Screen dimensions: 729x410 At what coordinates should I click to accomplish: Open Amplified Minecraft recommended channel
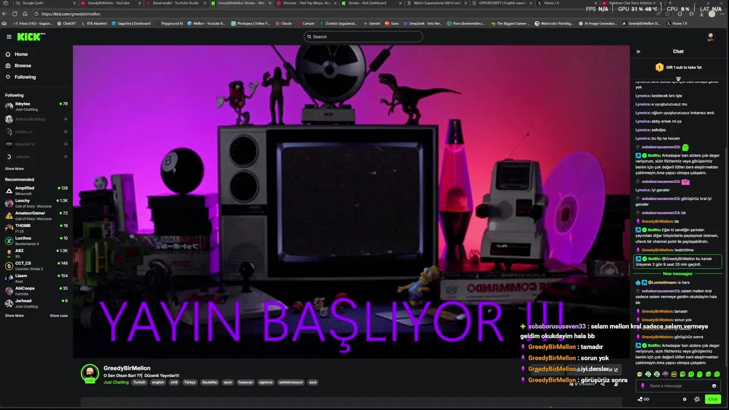(36, 191)
